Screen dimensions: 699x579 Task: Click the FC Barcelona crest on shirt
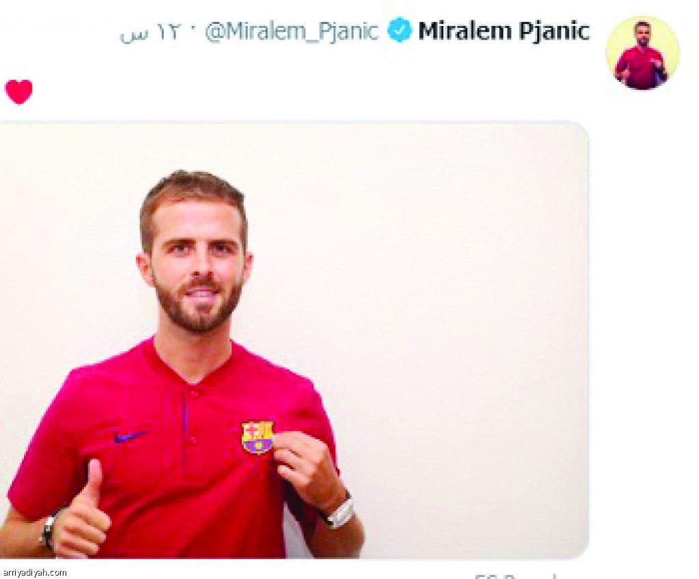point(257,437)
